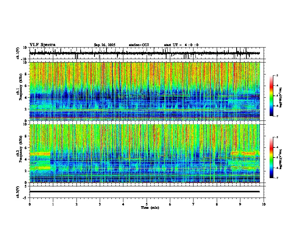The height and width of the screenshot is (229, 297).
Task: Click the ch.1 'Frequency (kHz)' axis label
Action: coord(21,87)
